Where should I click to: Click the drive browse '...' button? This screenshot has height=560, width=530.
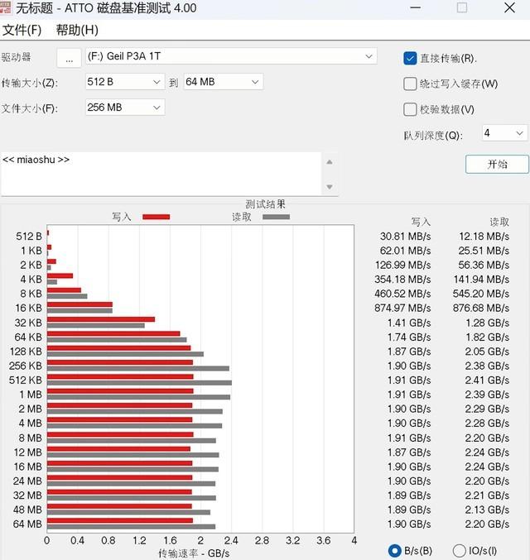coord(69,58)
